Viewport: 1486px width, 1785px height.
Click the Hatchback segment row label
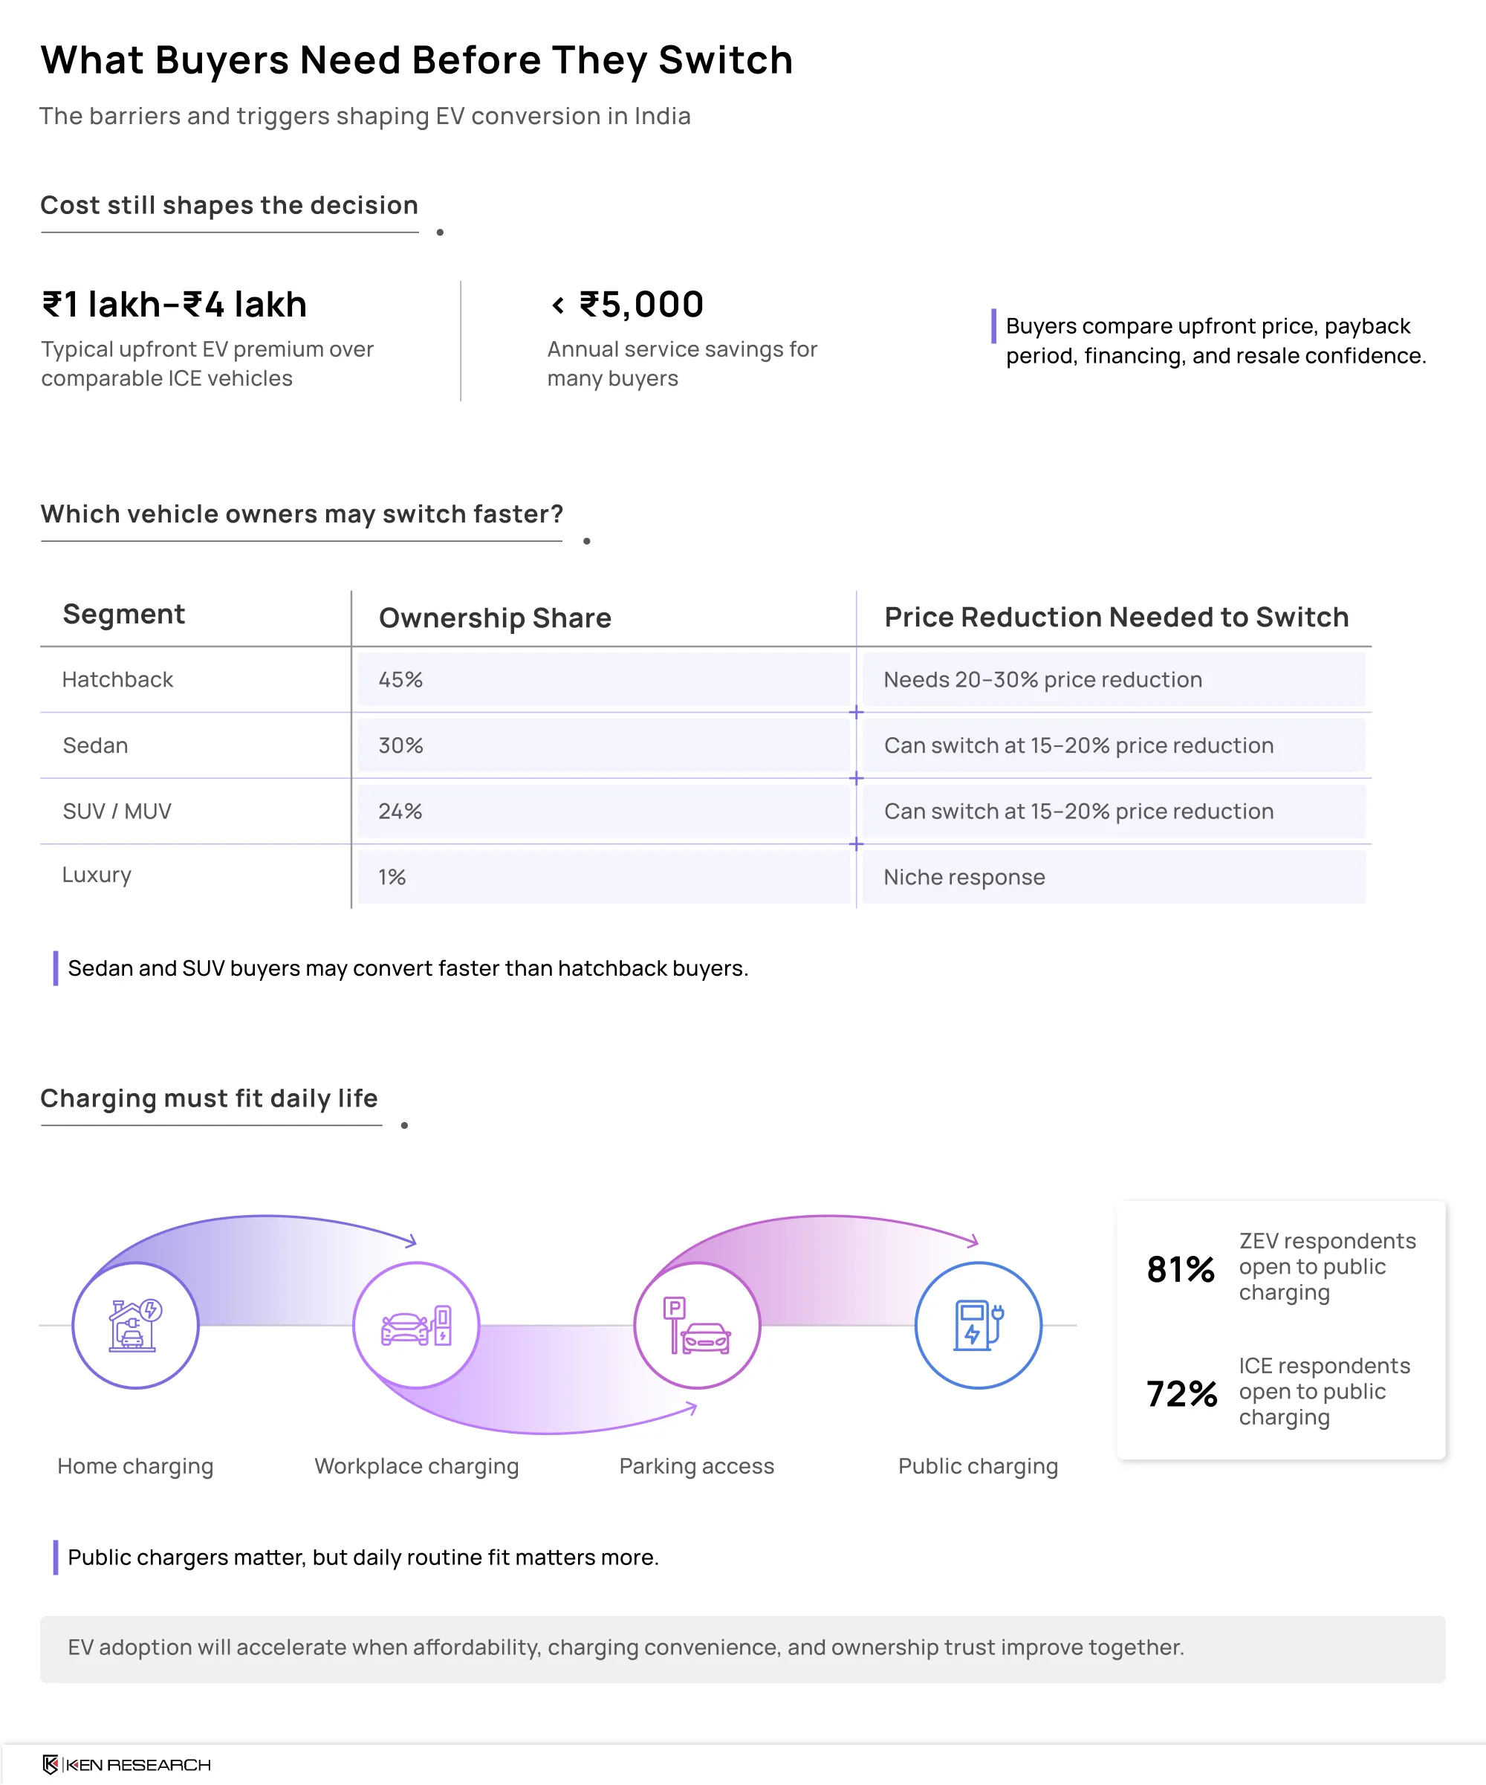117,679
